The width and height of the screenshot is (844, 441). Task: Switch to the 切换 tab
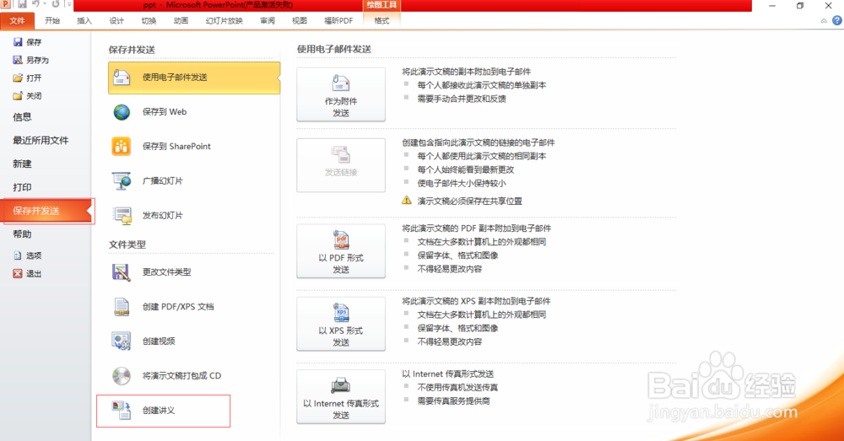[149, 21]
